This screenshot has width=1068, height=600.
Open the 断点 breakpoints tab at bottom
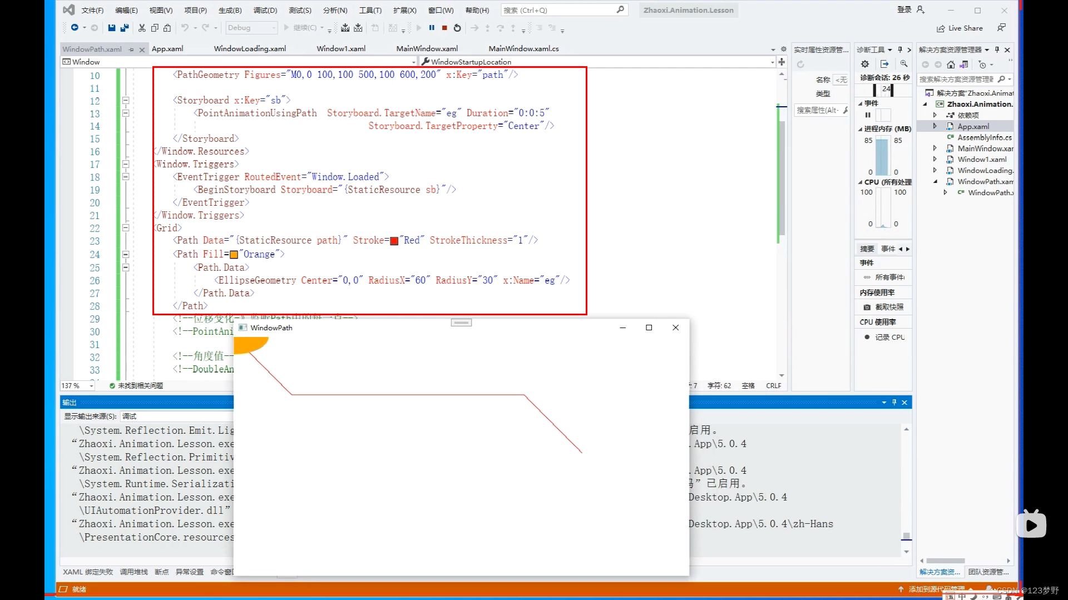click(x=161, y=572)
